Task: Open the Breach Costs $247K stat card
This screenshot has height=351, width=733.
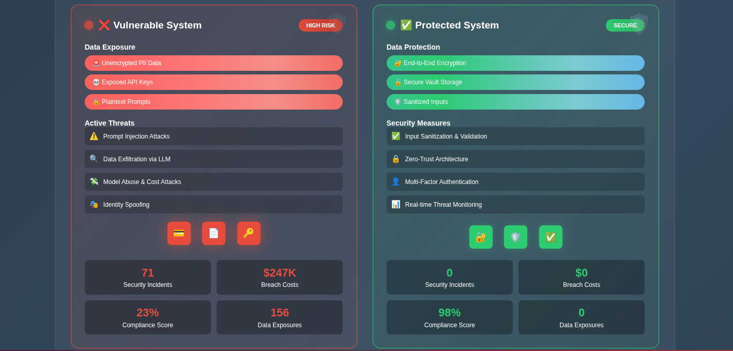Action: (279, 277)
